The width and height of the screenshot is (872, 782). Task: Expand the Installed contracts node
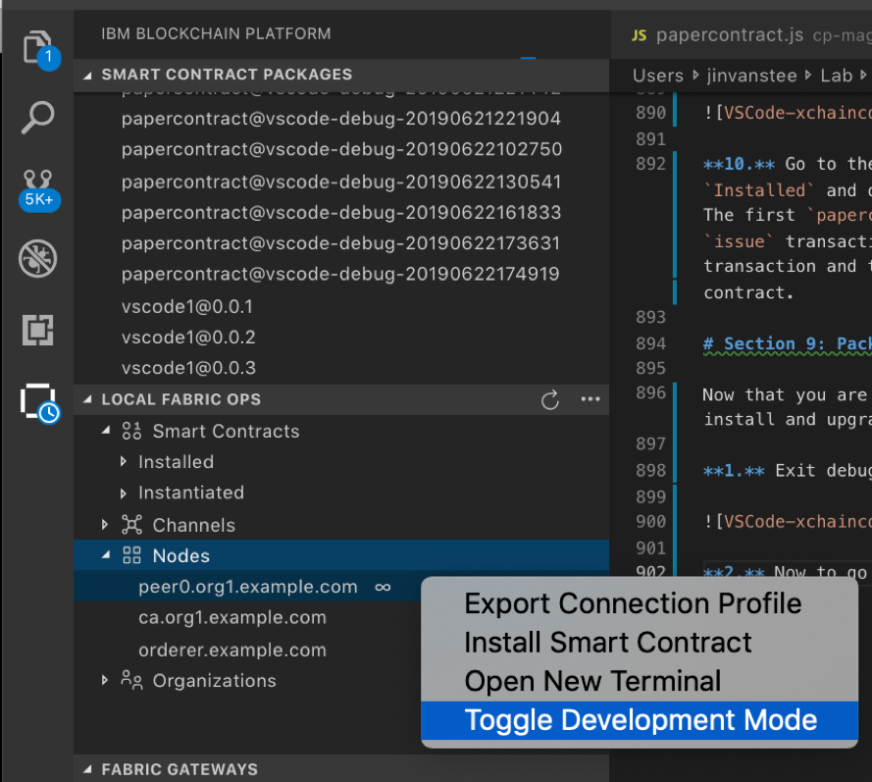(124, 461)
